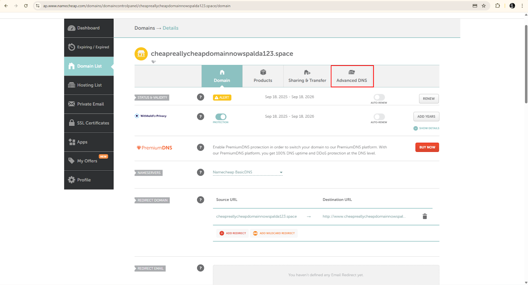Screen dimensions: 528x285
Task: Click the trash icon to delete redirect
Action: tap(425, 216)
